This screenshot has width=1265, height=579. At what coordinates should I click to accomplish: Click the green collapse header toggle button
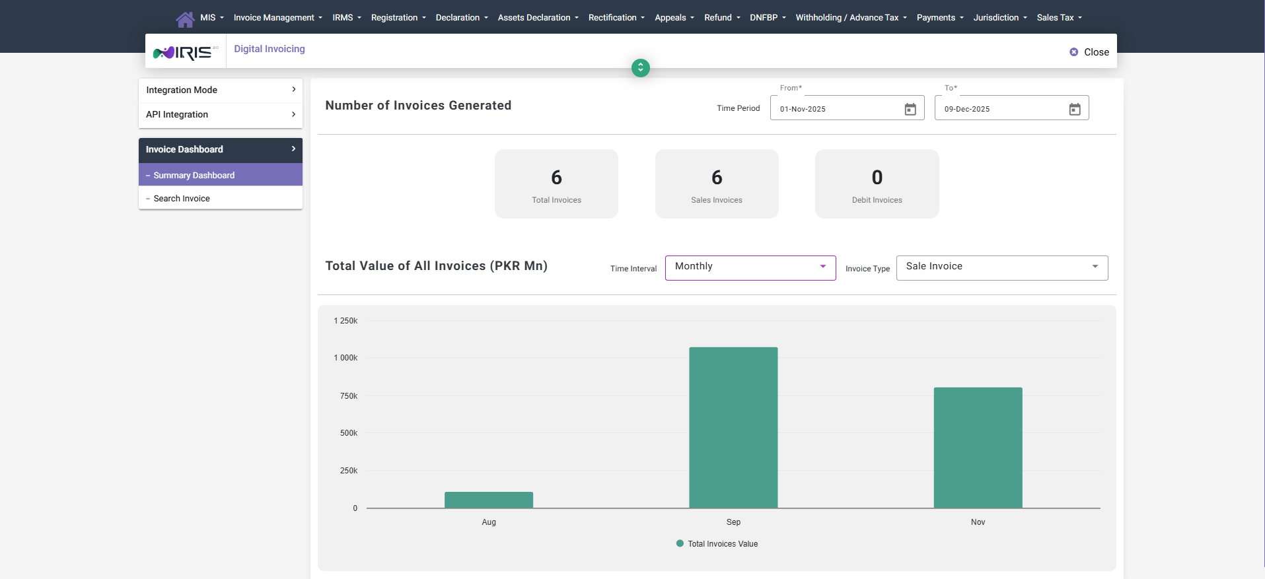(640, 68)
